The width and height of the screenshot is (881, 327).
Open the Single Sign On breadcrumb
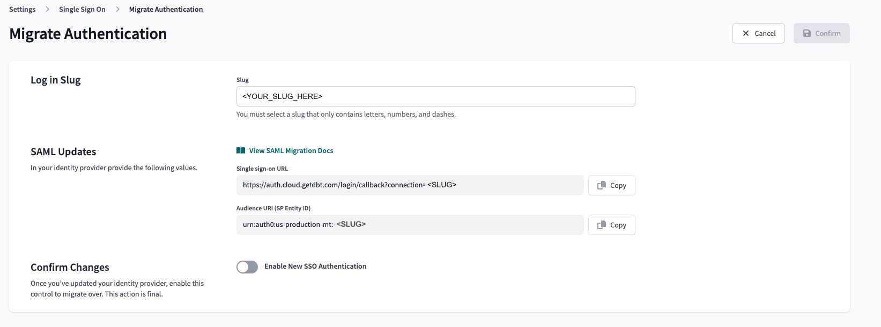(82, 10)
